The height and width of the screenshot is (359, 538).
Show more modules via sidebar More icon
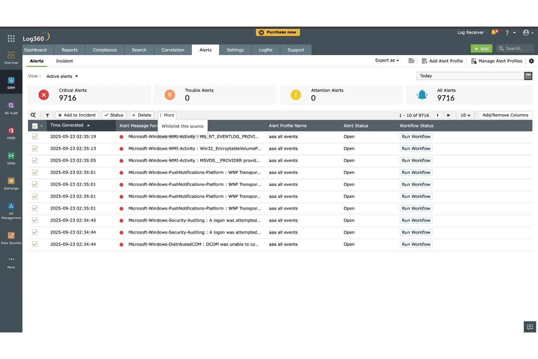click(11, 263)
